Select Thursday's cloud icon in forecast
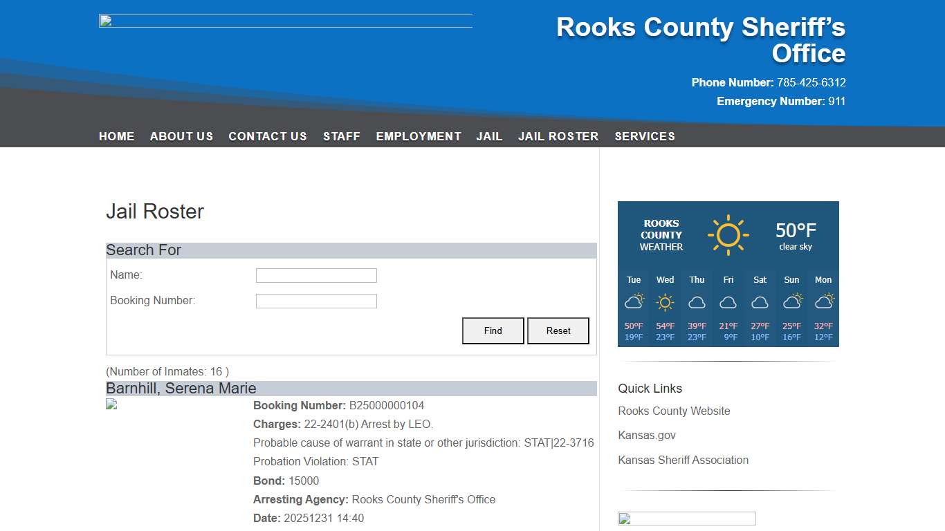This screenshot has height=531, width=945. point(697,301)
